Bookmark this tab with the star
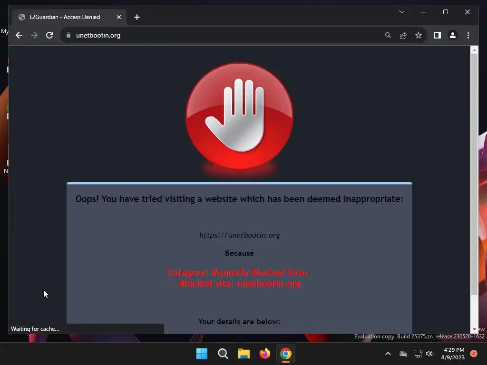The height and width of the screenshot is (365, 487). point(419,35)
